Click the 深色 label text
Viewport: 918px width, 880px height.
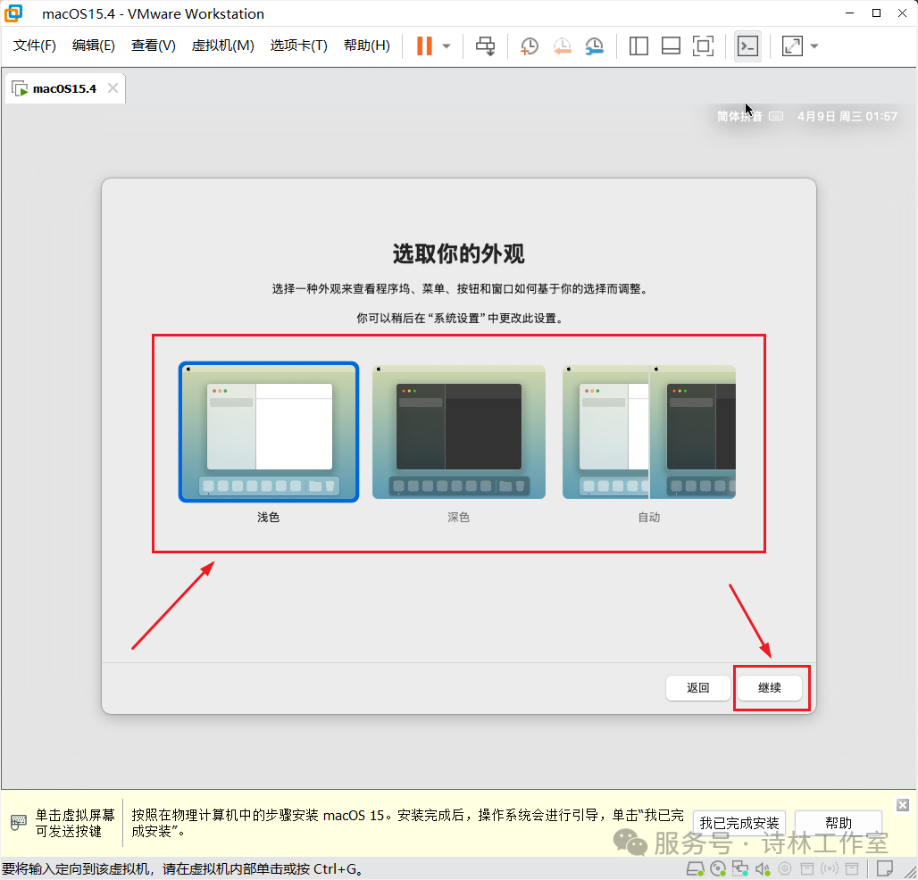[x=458, y=518]
